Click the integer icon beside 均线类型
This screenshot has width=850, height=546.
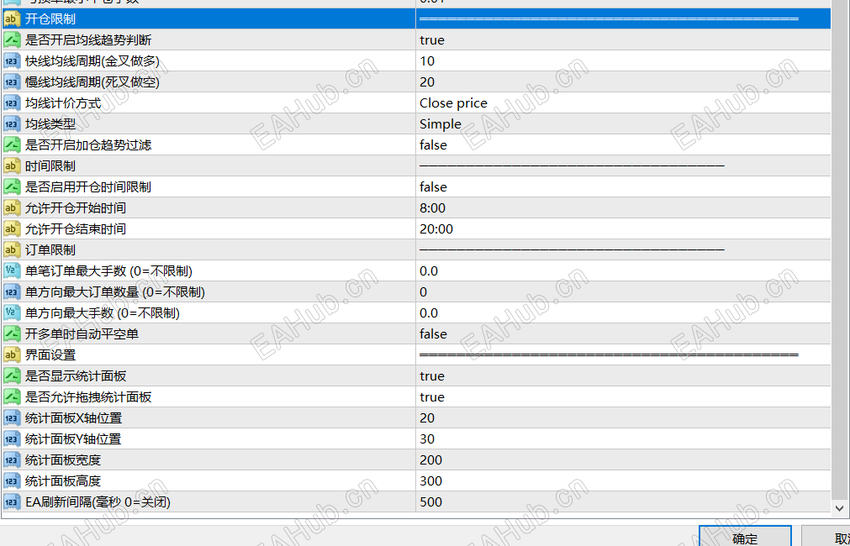pyautogui.click(x=12, y=124)
